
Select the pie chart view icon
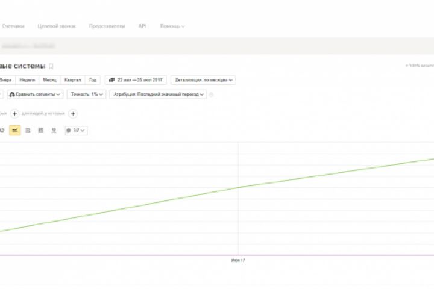click(2, 130)
